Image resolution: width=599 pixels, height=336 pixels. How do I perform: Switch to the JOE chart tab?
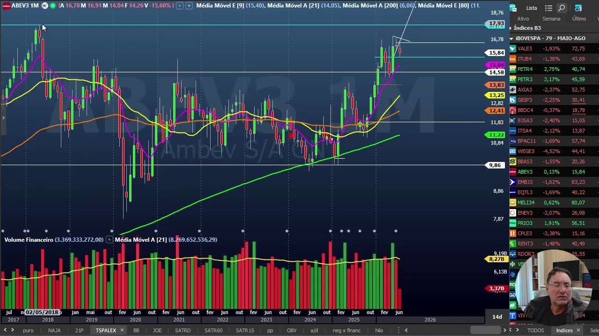coord(157,330)
